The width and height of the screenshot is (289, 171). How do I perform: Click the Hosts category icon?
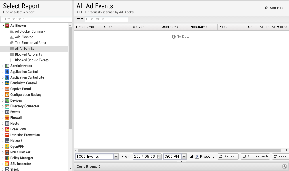click(7, 124)
